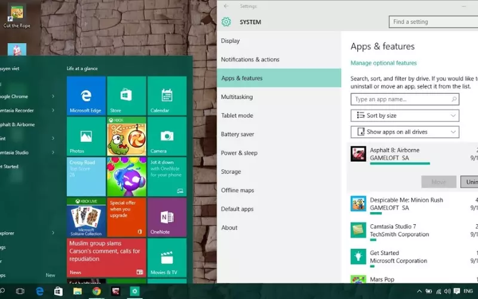Launch the Cut the Rope Xbox tile
Image resolution: width=478 pixels, height=299 pixels.
click(x=127, y=136)
